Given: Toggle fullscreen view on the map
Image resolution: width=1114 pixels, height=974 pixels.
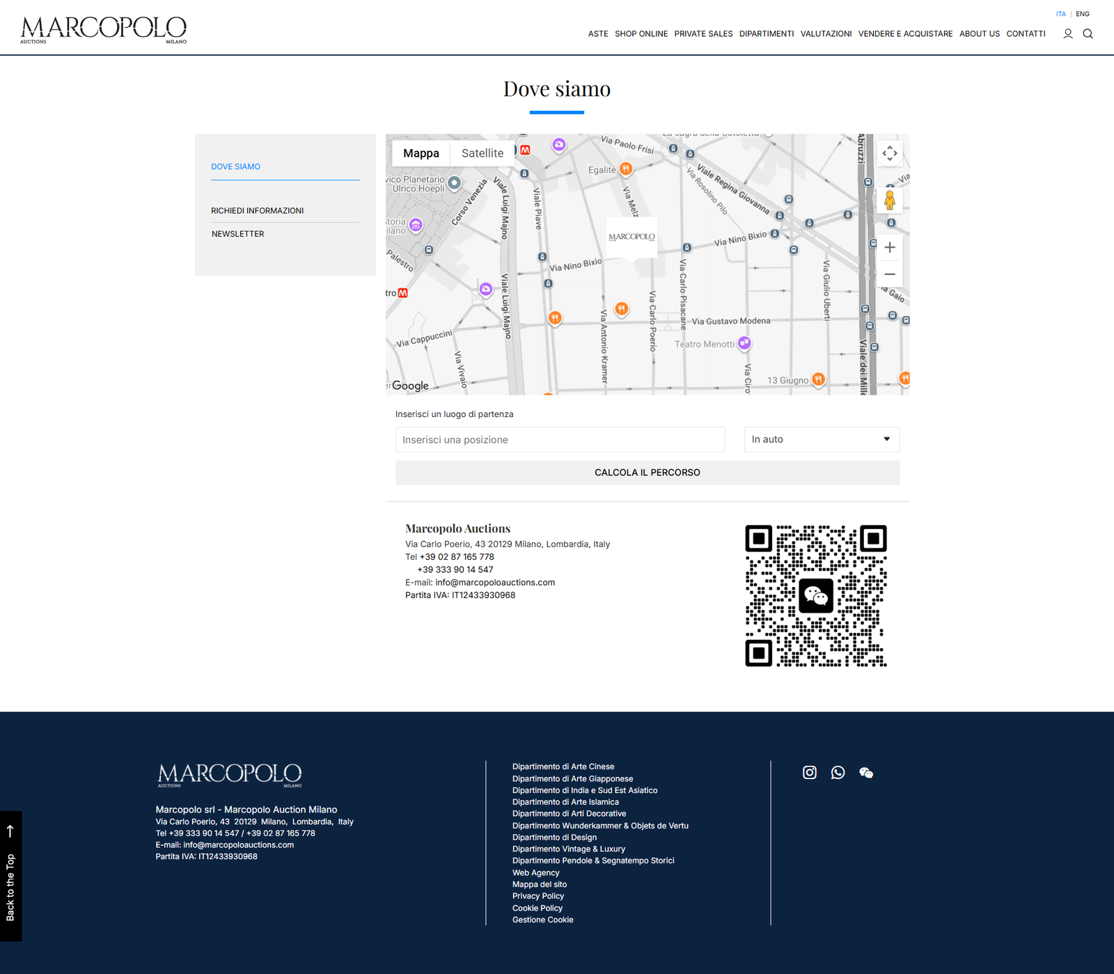Looking at the screenshot, I should (890, 153).
